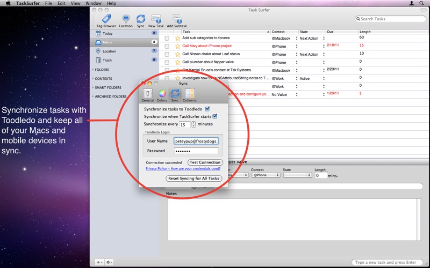Click the Location toolbar icon
This screenshot has width=430, height=268.
click(126, 21)
